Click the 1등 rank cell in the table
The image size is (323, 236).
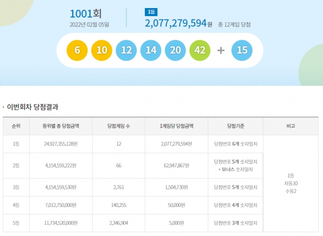click(x=16, y=144)
